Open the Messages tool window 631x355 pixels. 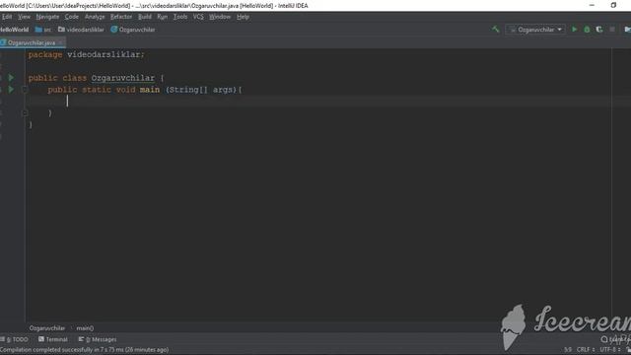click(x=98, y=339)
